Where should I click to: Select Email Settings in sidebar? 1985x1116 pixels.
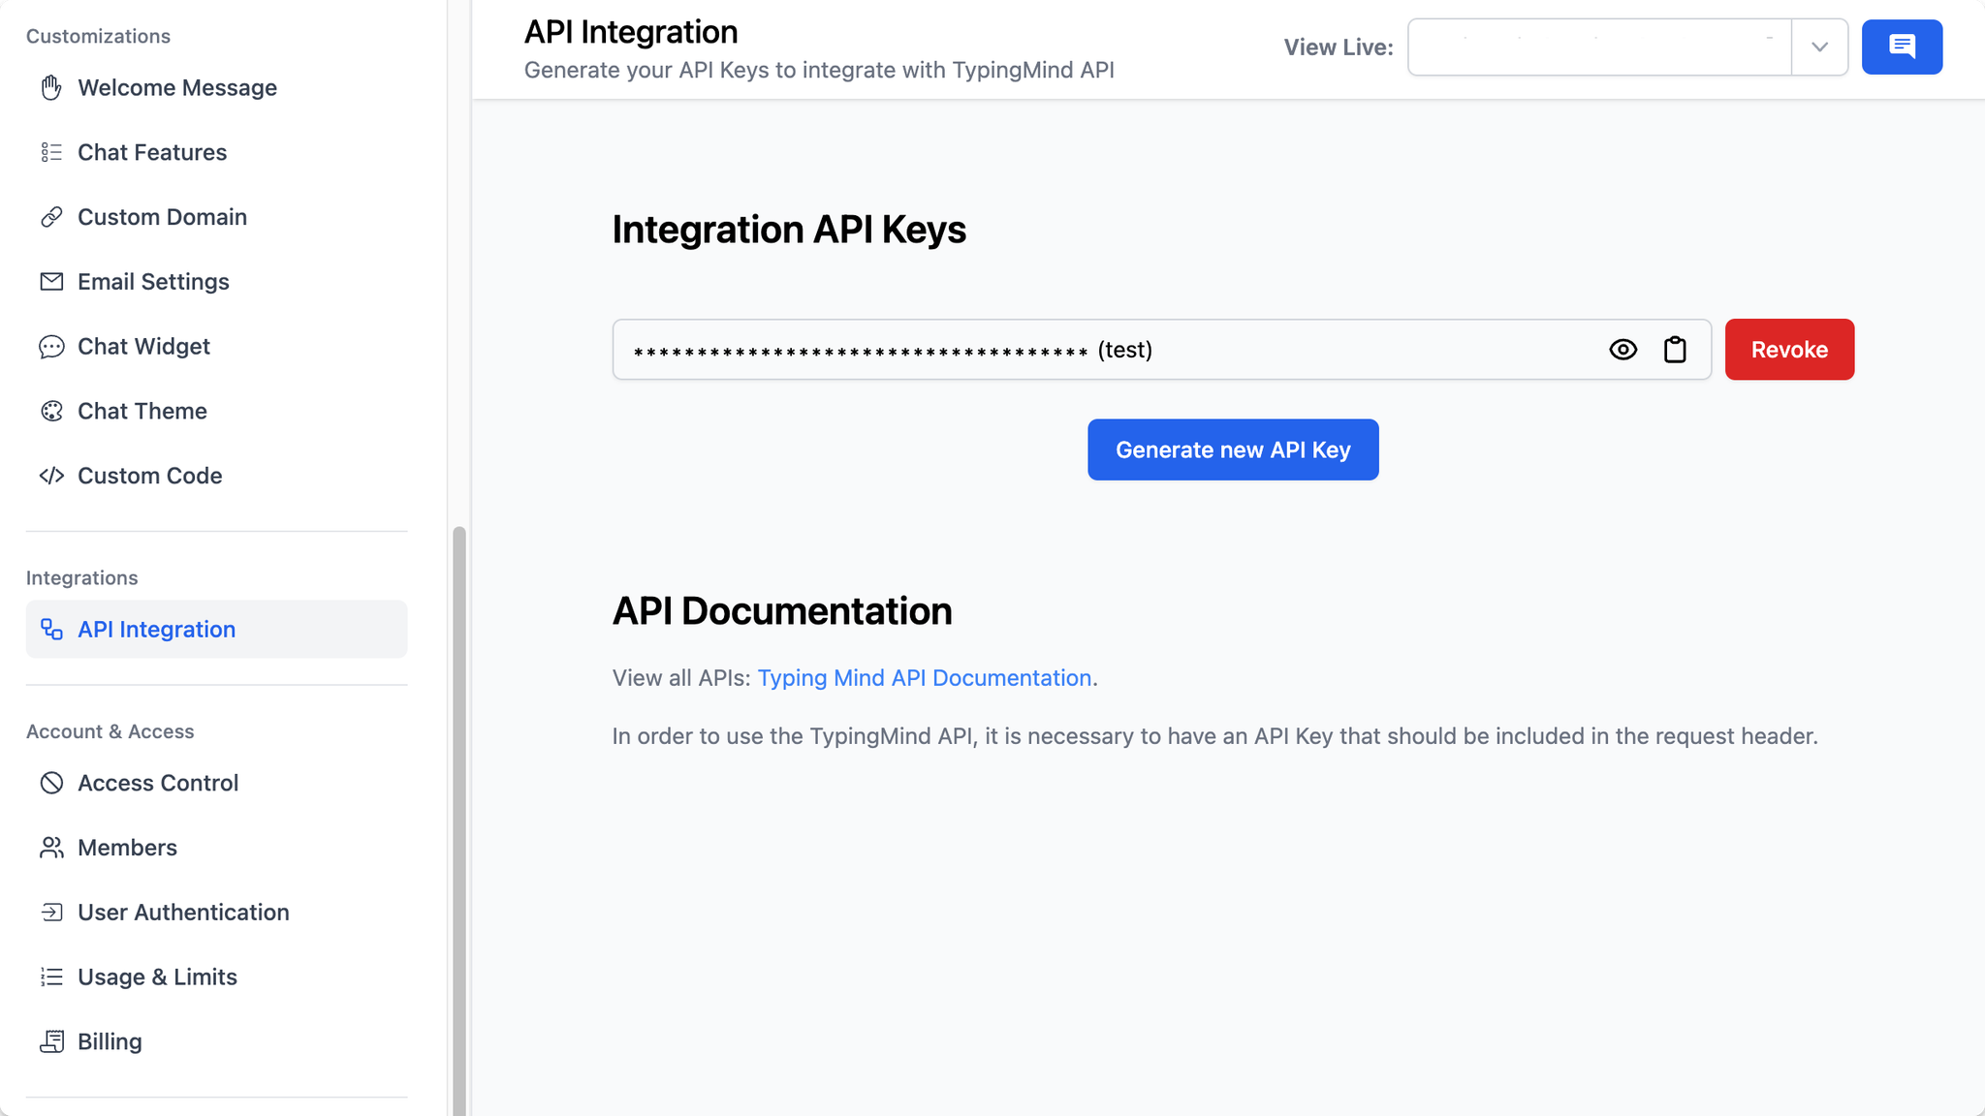coord(217,281)
